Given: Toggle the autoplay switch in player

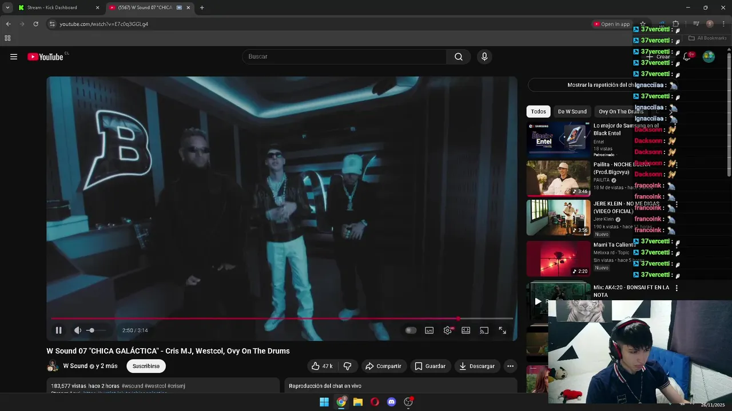Looking at the screenshot, I should coord(411,330).
